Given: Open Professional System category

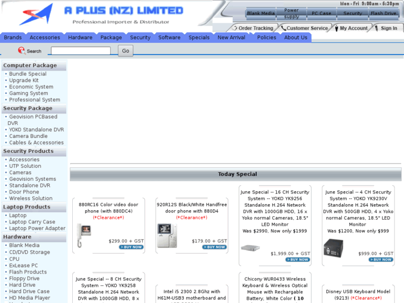Looking at the screenshot, I should [34, 100].
